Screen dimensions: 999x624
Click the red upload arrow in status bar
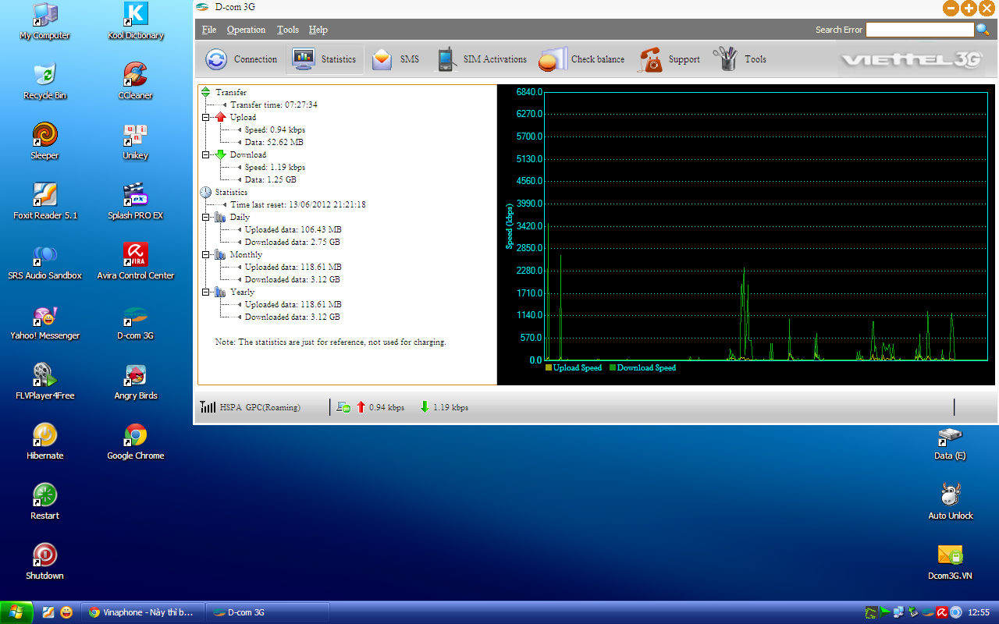coord(361,407)
